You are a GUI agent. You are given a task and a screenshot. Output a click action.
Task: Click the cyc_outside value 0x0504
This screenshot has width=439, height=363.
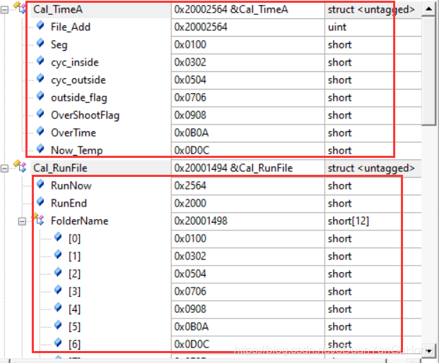(190, 80)
